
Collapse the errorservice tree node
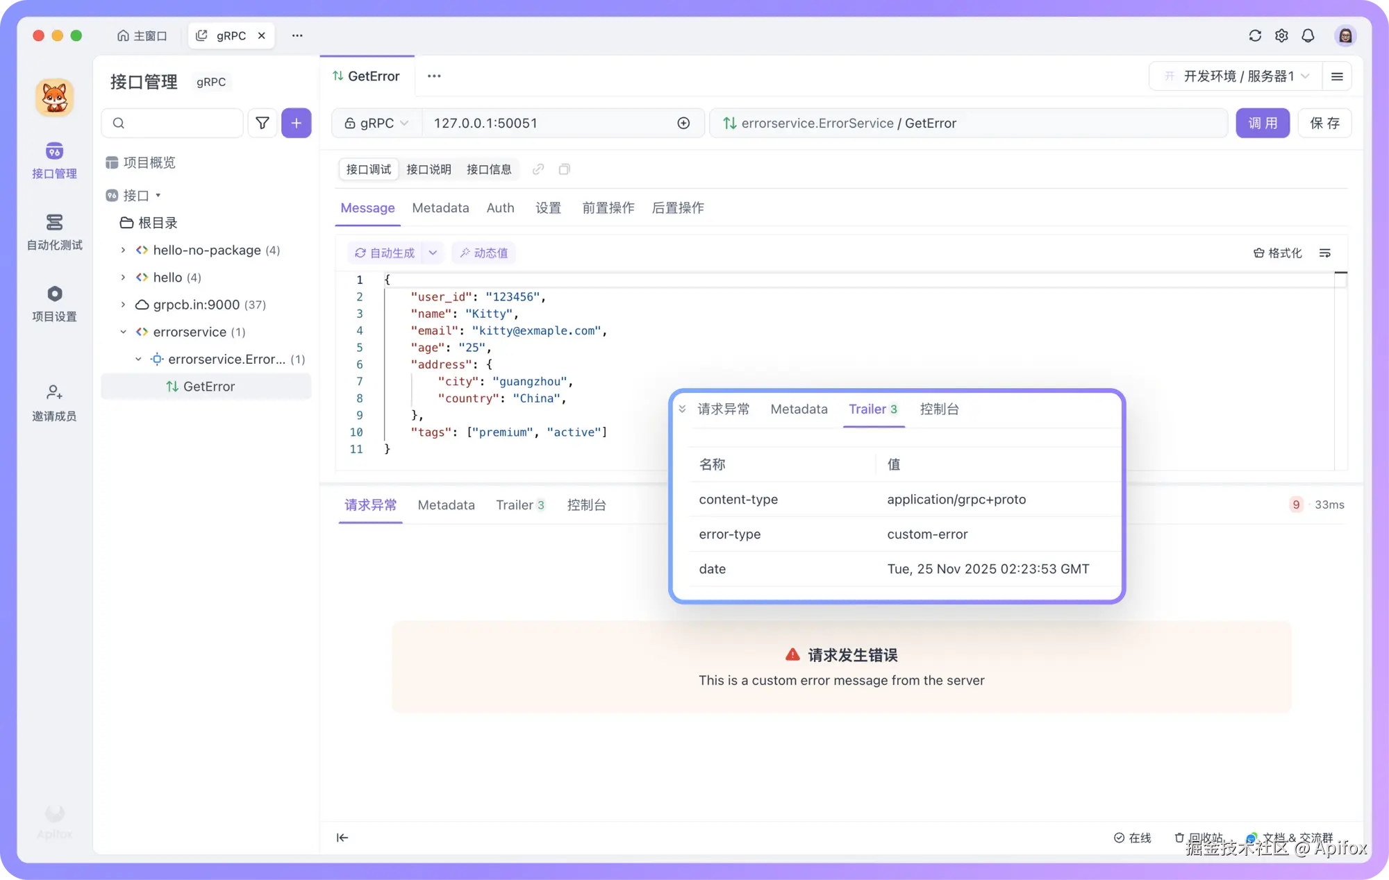click(123, 332)
